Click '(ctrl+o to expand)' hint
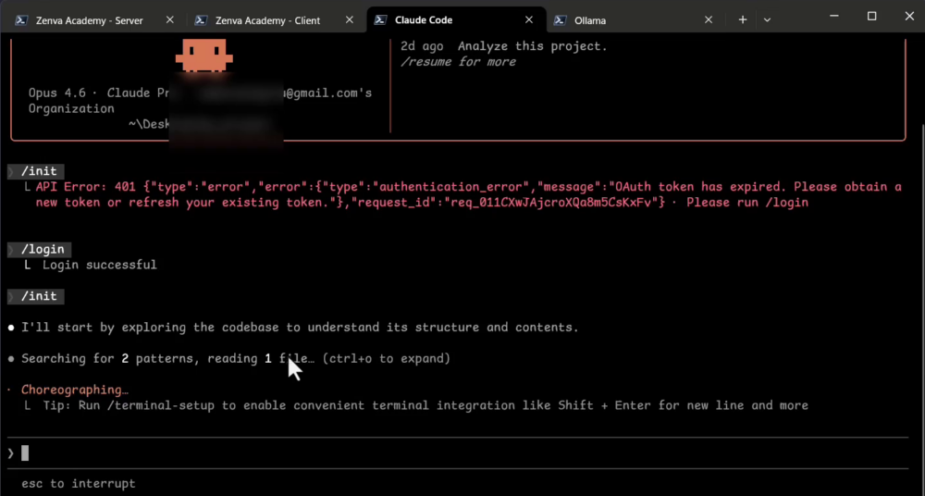The width and height of the screenshot is (925, 496). pyautogui.click(x=387, y=358)
